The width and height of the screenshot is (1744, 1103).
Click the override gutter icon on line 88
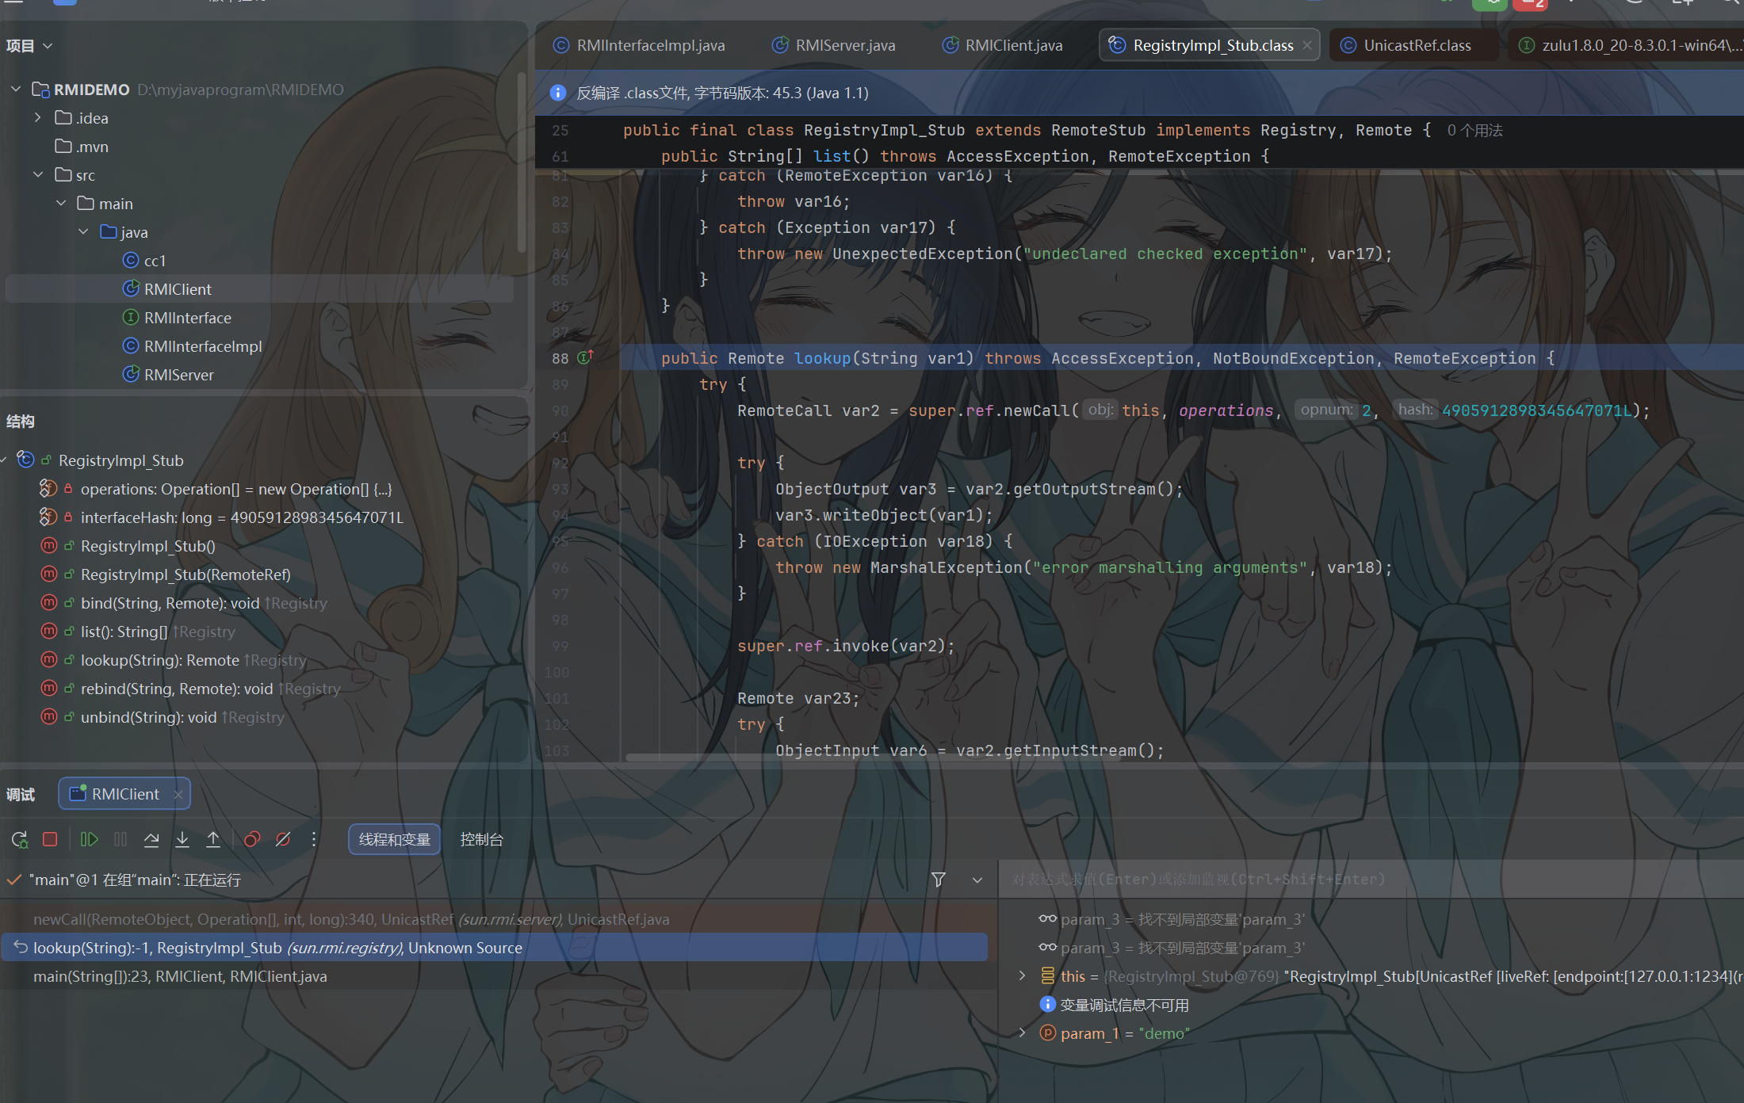[585, 357]
